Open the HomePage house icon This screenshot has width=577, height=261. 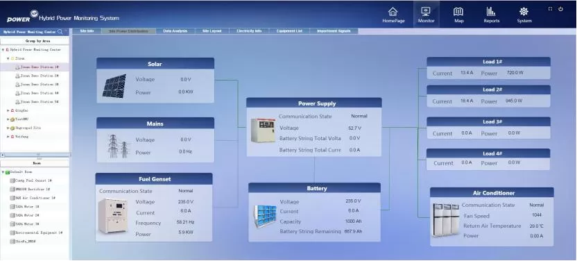point(393,12)
